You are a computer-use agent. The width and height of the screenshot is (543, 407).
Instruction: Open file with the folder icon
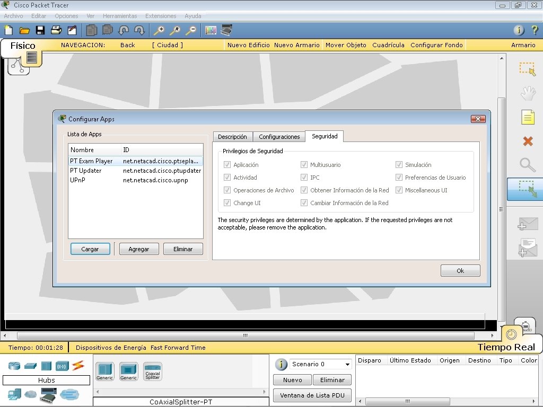pos(24,30)
